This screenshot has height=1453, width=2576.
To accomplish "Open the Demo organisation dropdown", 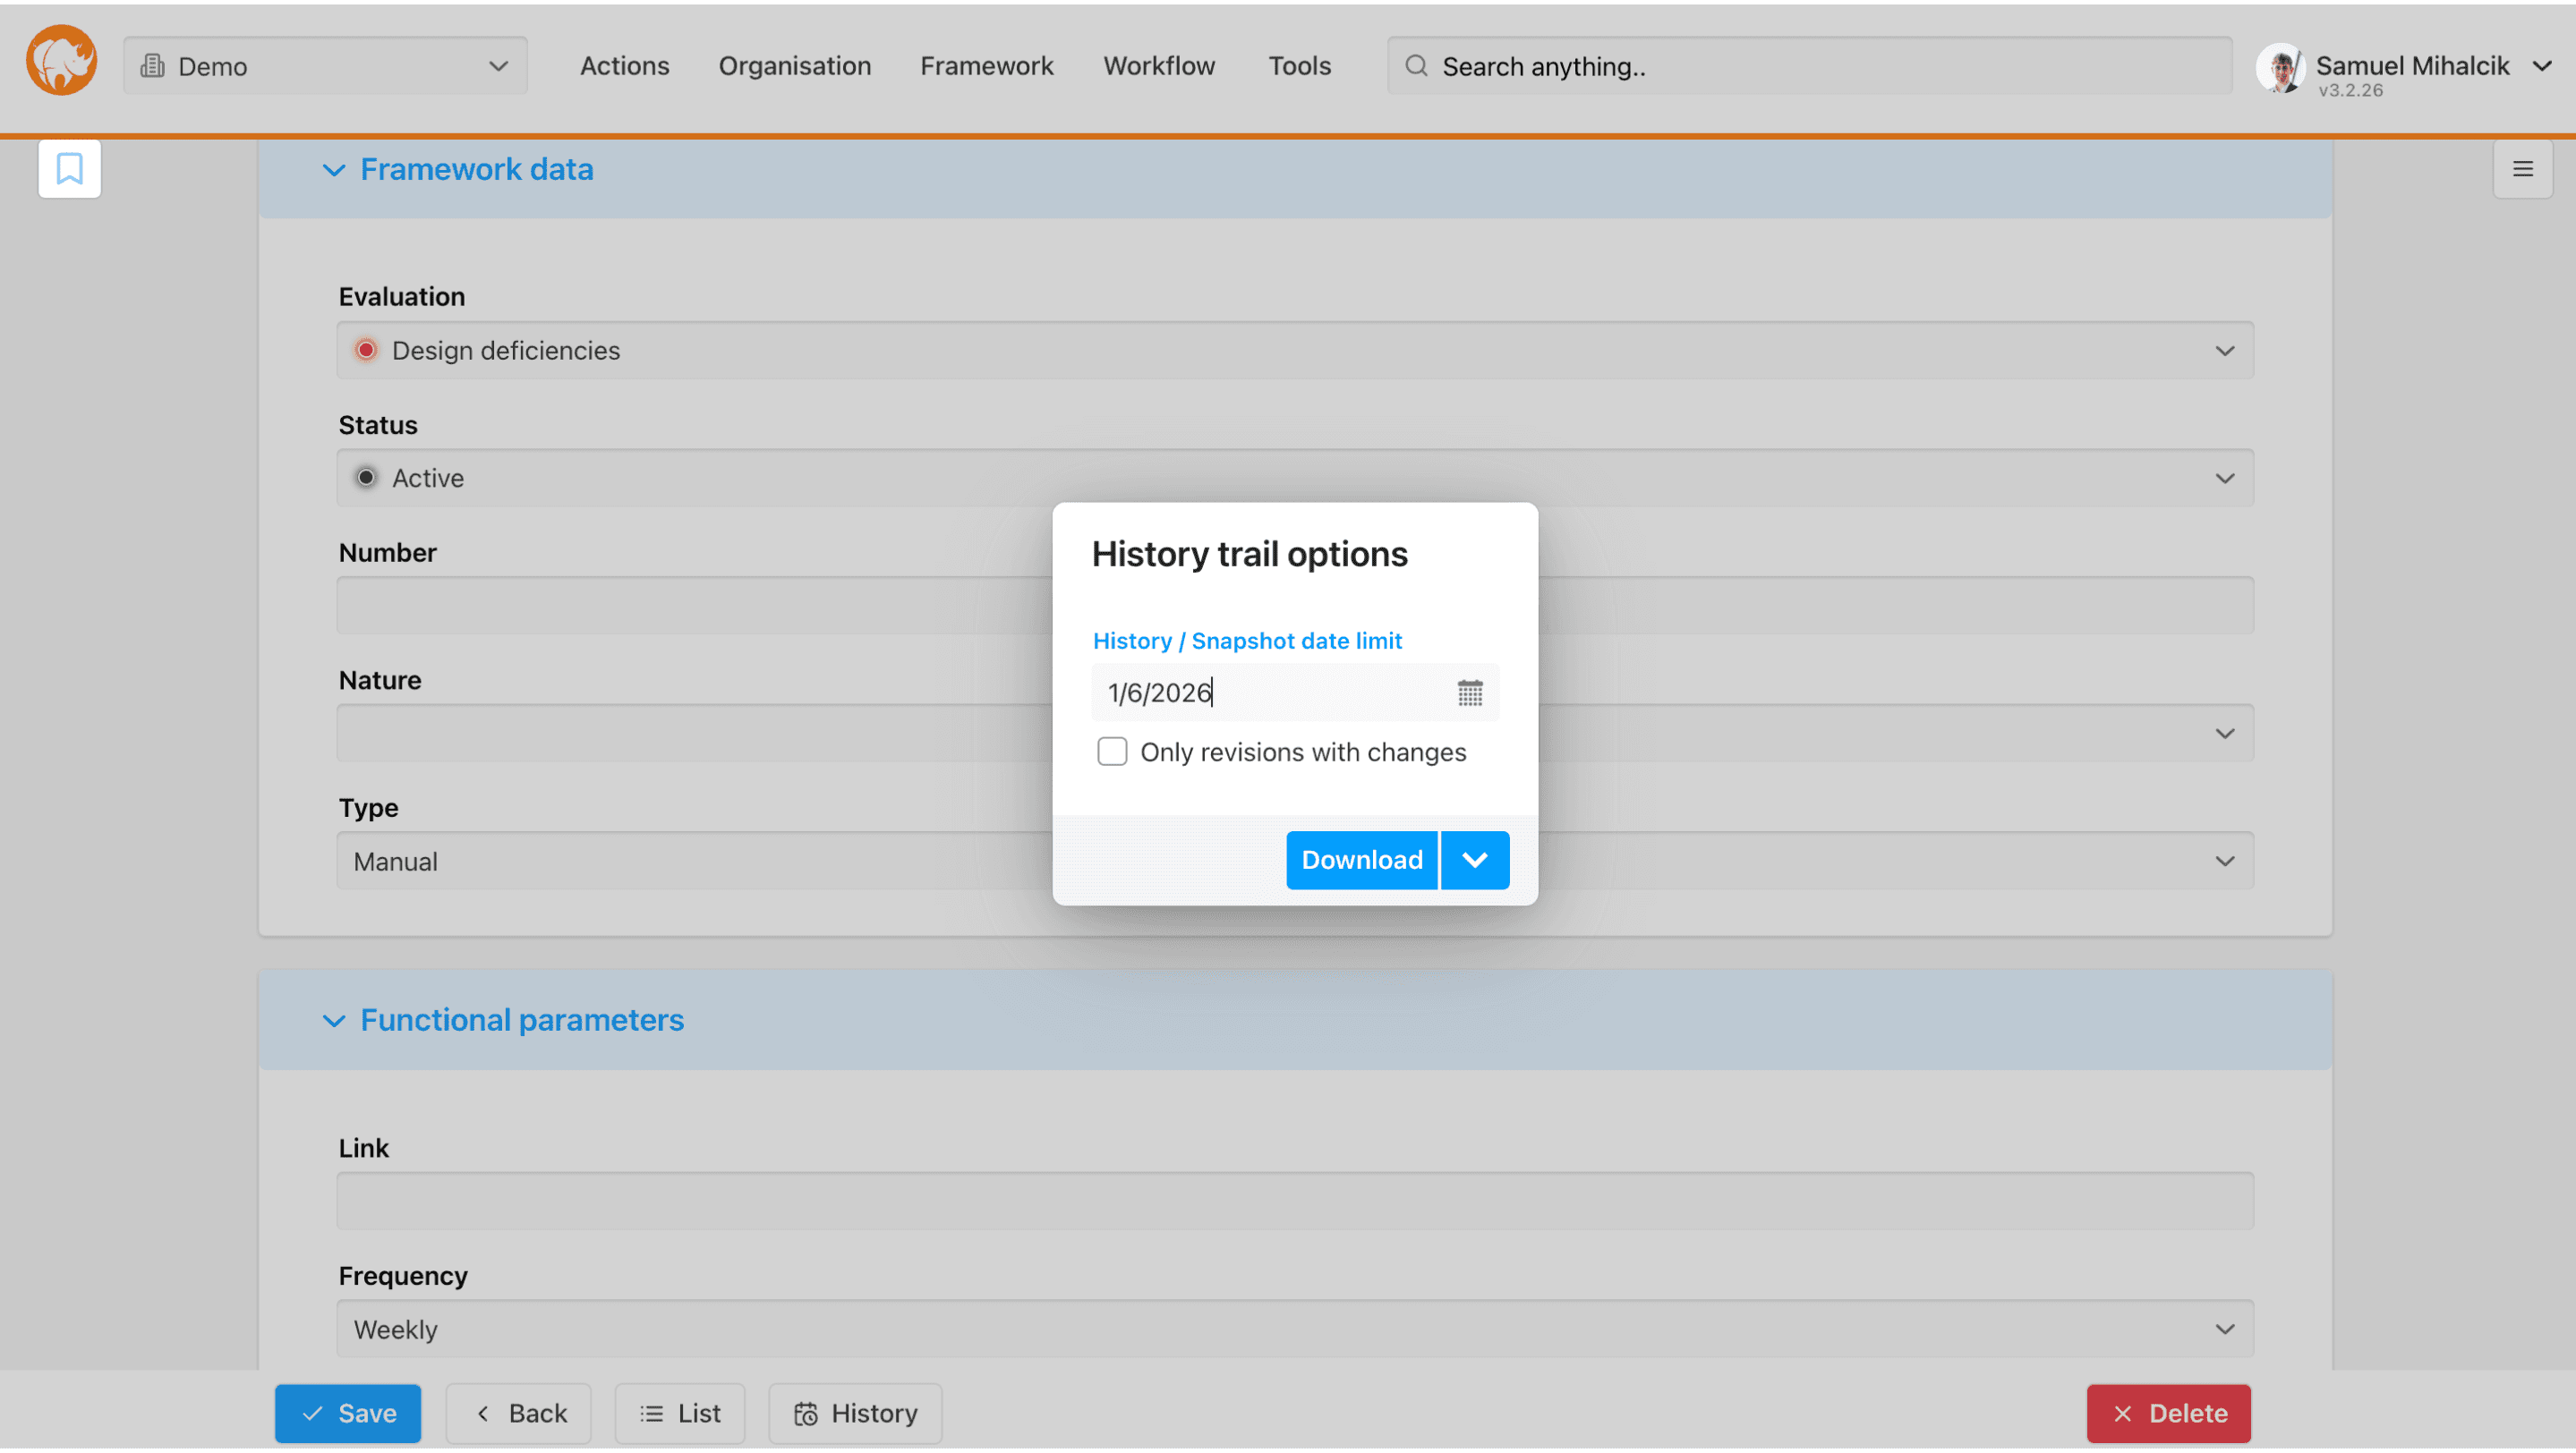I will (x=325, y=66).
